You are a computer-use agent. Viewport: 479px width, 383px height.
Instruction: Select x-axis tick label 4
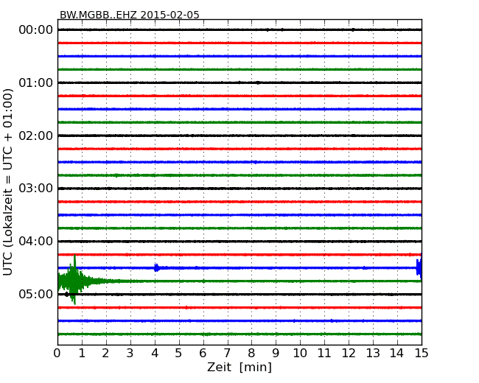coord(155,354)
